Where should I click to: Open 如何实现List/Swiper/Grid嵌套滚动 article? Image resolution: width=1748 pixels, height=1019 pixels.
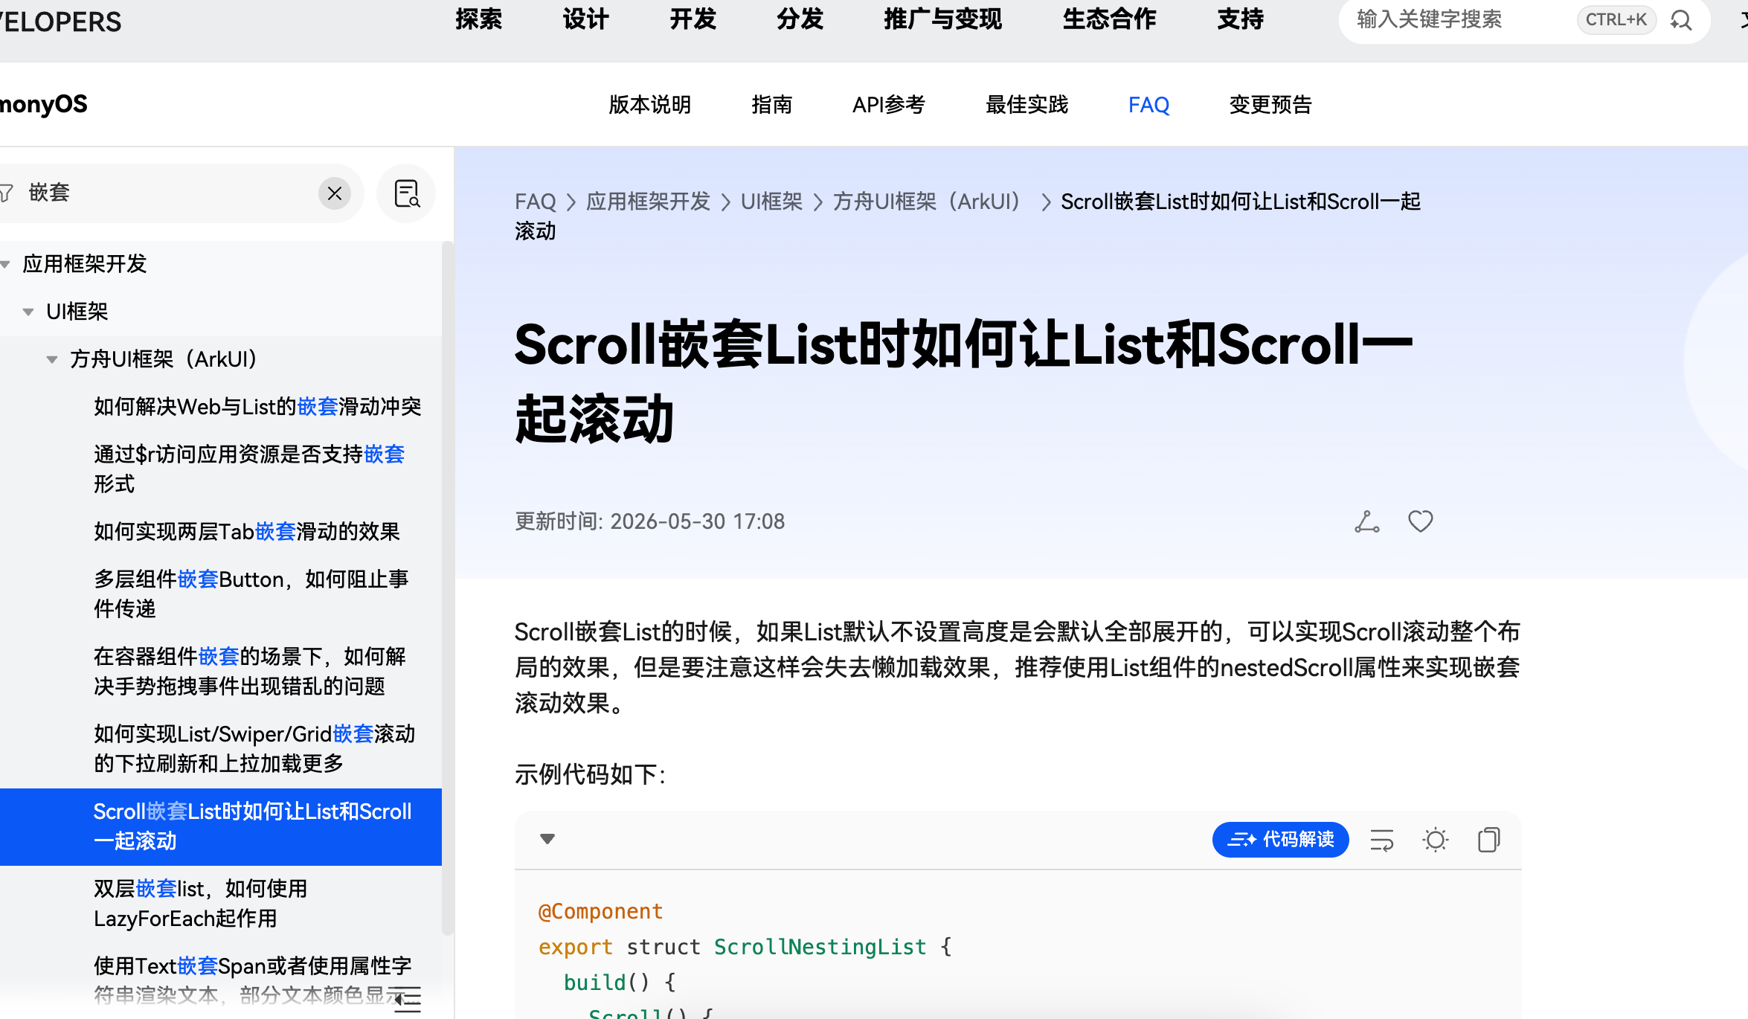pos(254,749)
